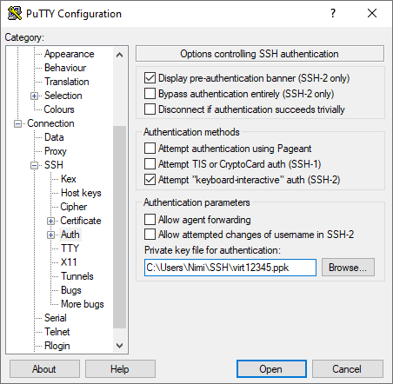This screenshot has width=393, height=384.
Task: Click the PuTTY icon in title bar
Action: coord(15,13)
